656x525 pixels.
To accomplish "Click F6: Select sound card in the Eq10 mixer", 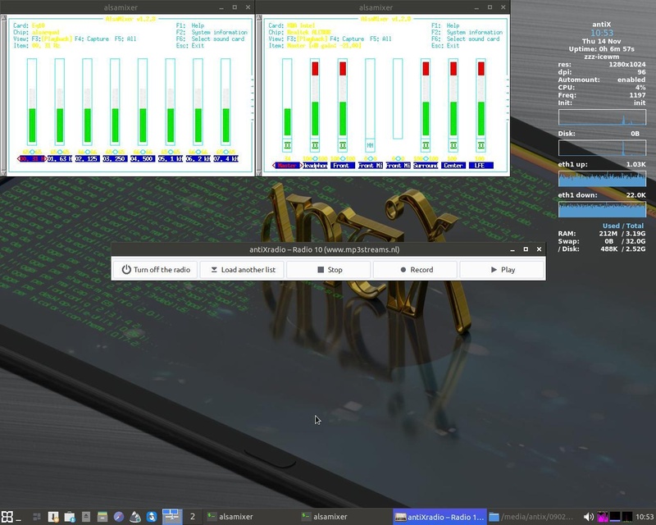I will [211, 39].
